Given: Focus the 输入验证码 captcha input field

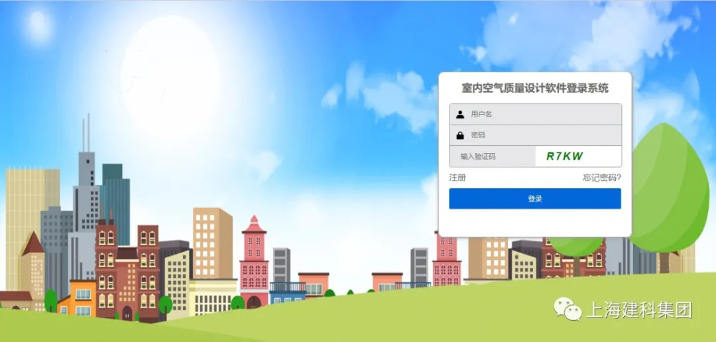Looking at the screenshot, I should point(492,156).
